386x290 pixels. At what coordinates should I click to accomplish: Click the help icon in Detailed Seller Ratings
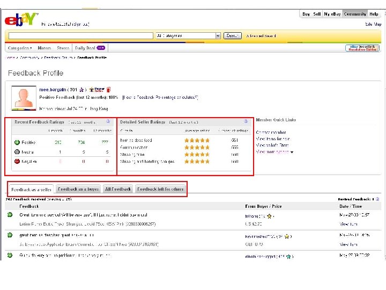(x=246, y=121)
